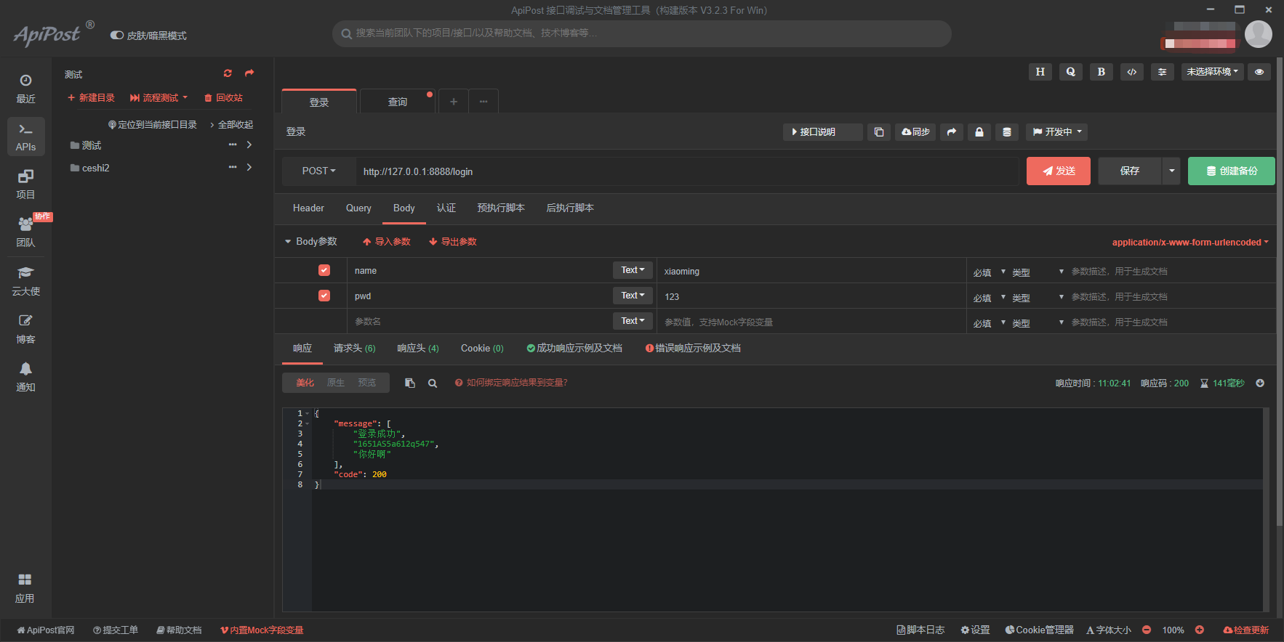The height and width of the screenshot is (642, 1284).
Task: Switch to the Header tab
Action: click(x=308, y=208)
